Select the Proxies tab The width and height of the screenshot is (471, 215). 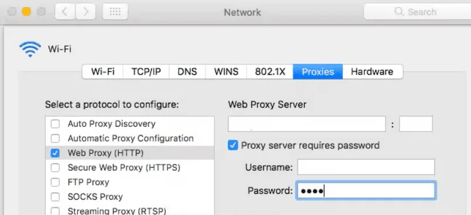tap(318, 71)
